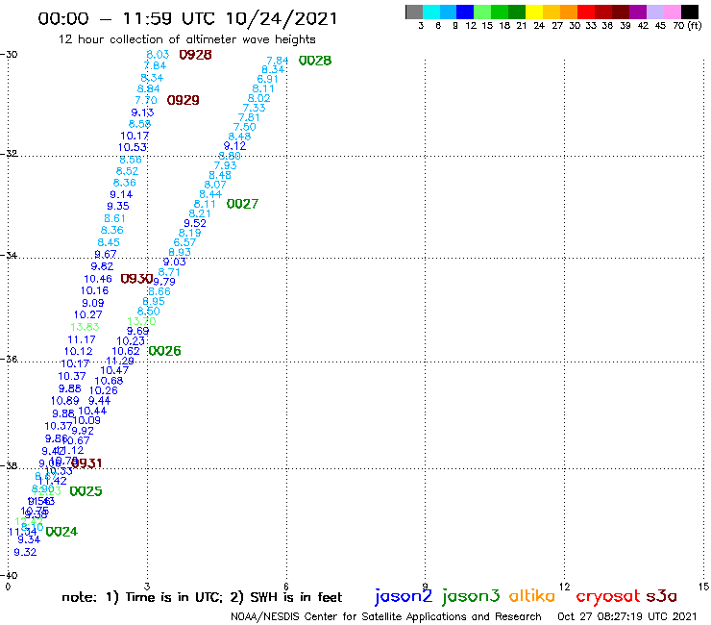Click the subtitle about altimeter wave heights
The image size is (711, 625).
186,39
